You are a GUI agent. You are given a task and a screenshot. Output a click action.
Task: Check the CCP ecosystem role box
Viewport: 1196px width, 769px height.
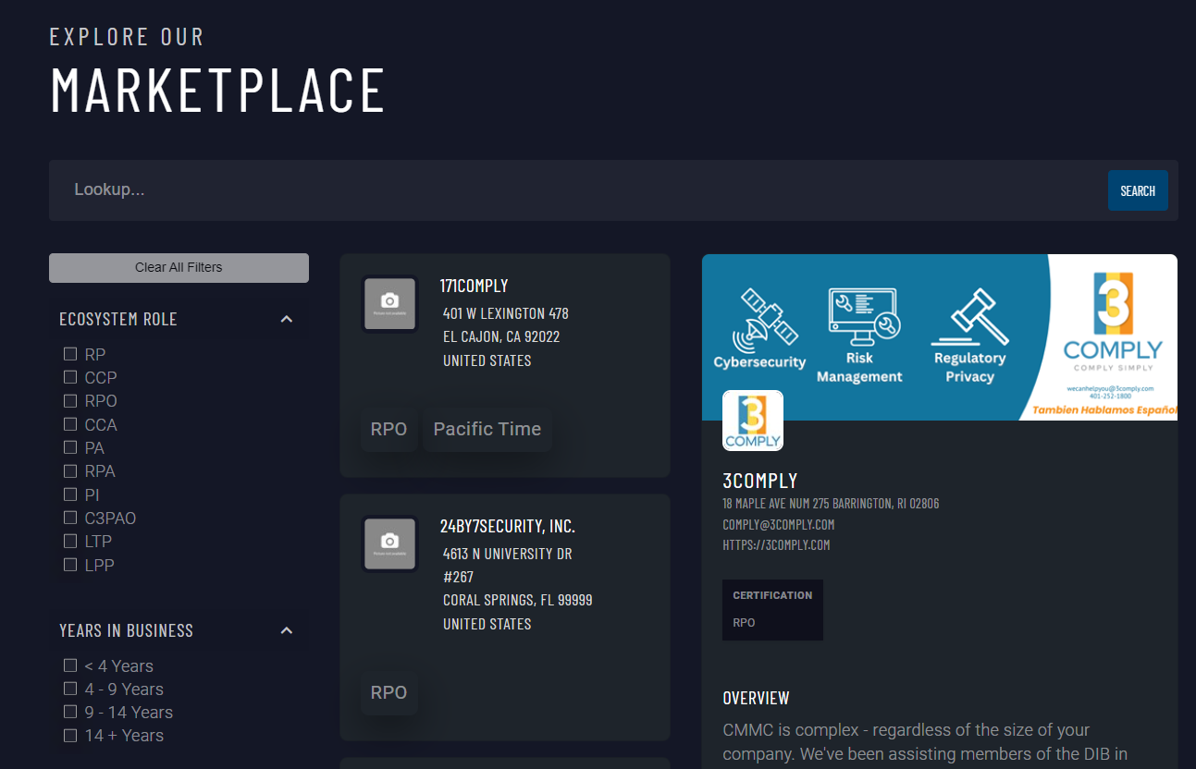click(69, 377)
